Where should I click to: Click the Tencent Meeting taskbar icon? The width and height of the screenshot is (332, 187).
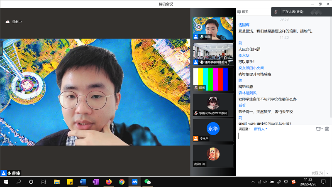(x=134, y=182)
